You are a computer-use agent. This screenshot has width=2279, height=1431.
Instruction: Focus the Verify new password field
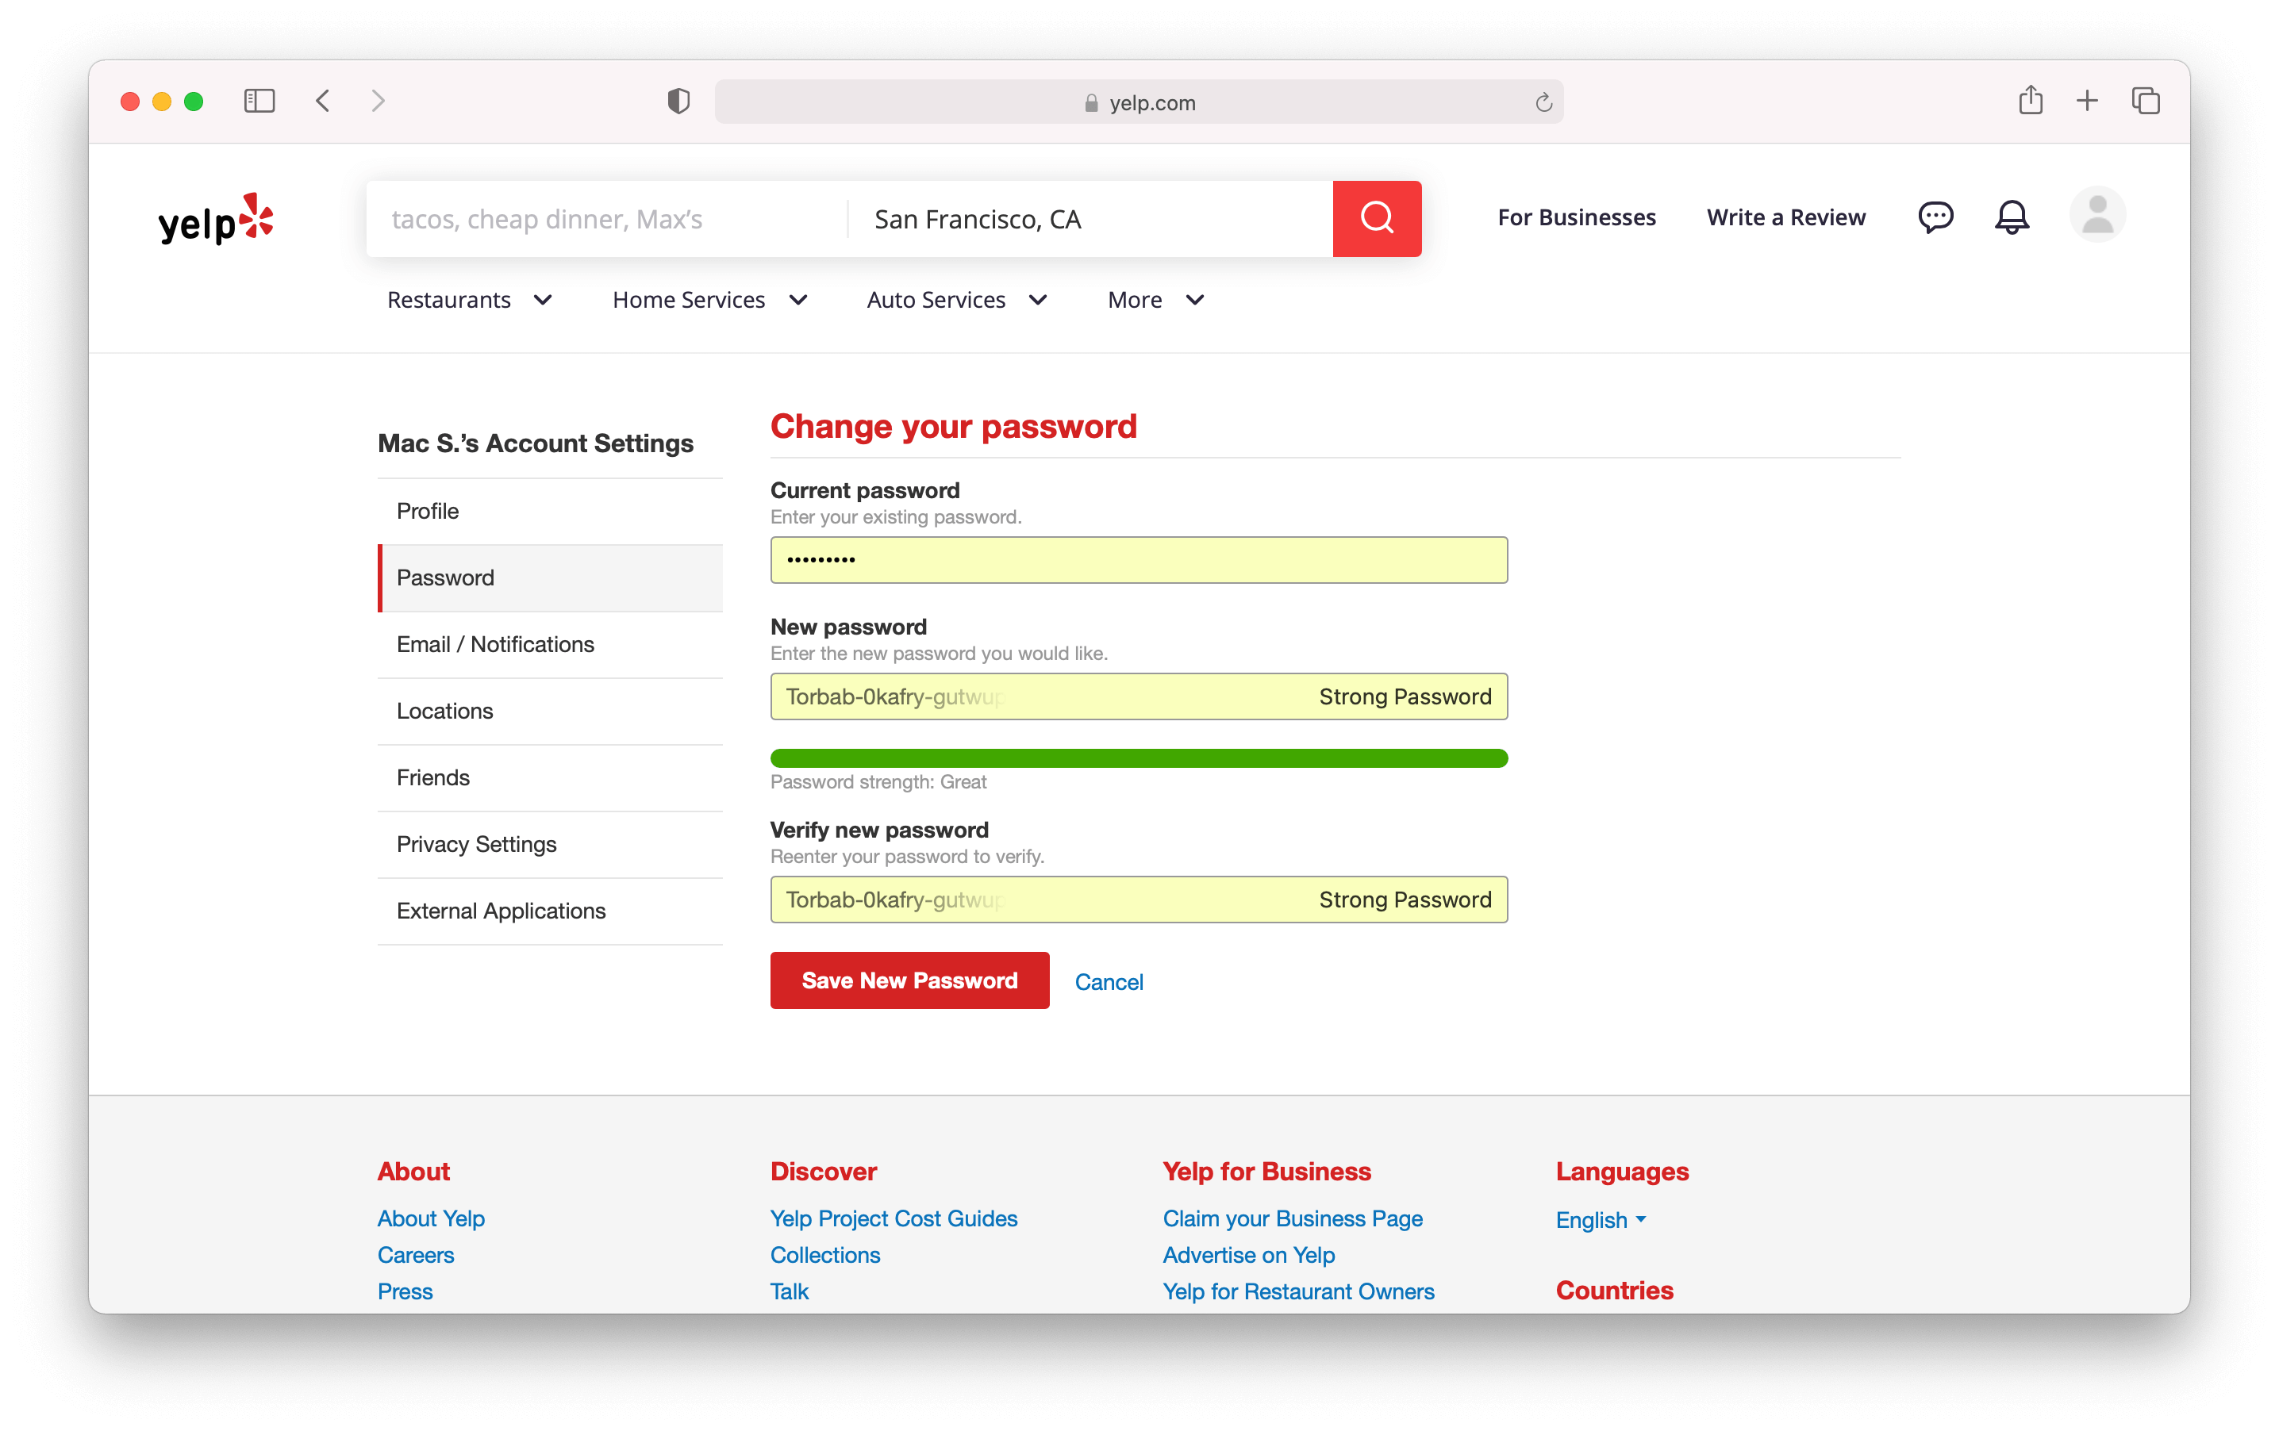[1139, 900]
